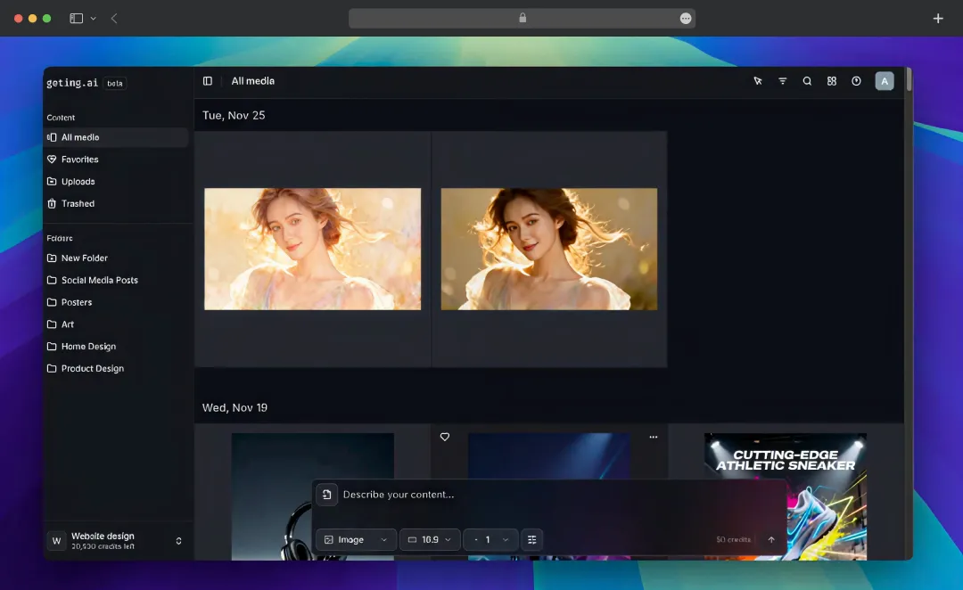Go back using the browser back arrow

pyautogui.click(x=114, y=19)
